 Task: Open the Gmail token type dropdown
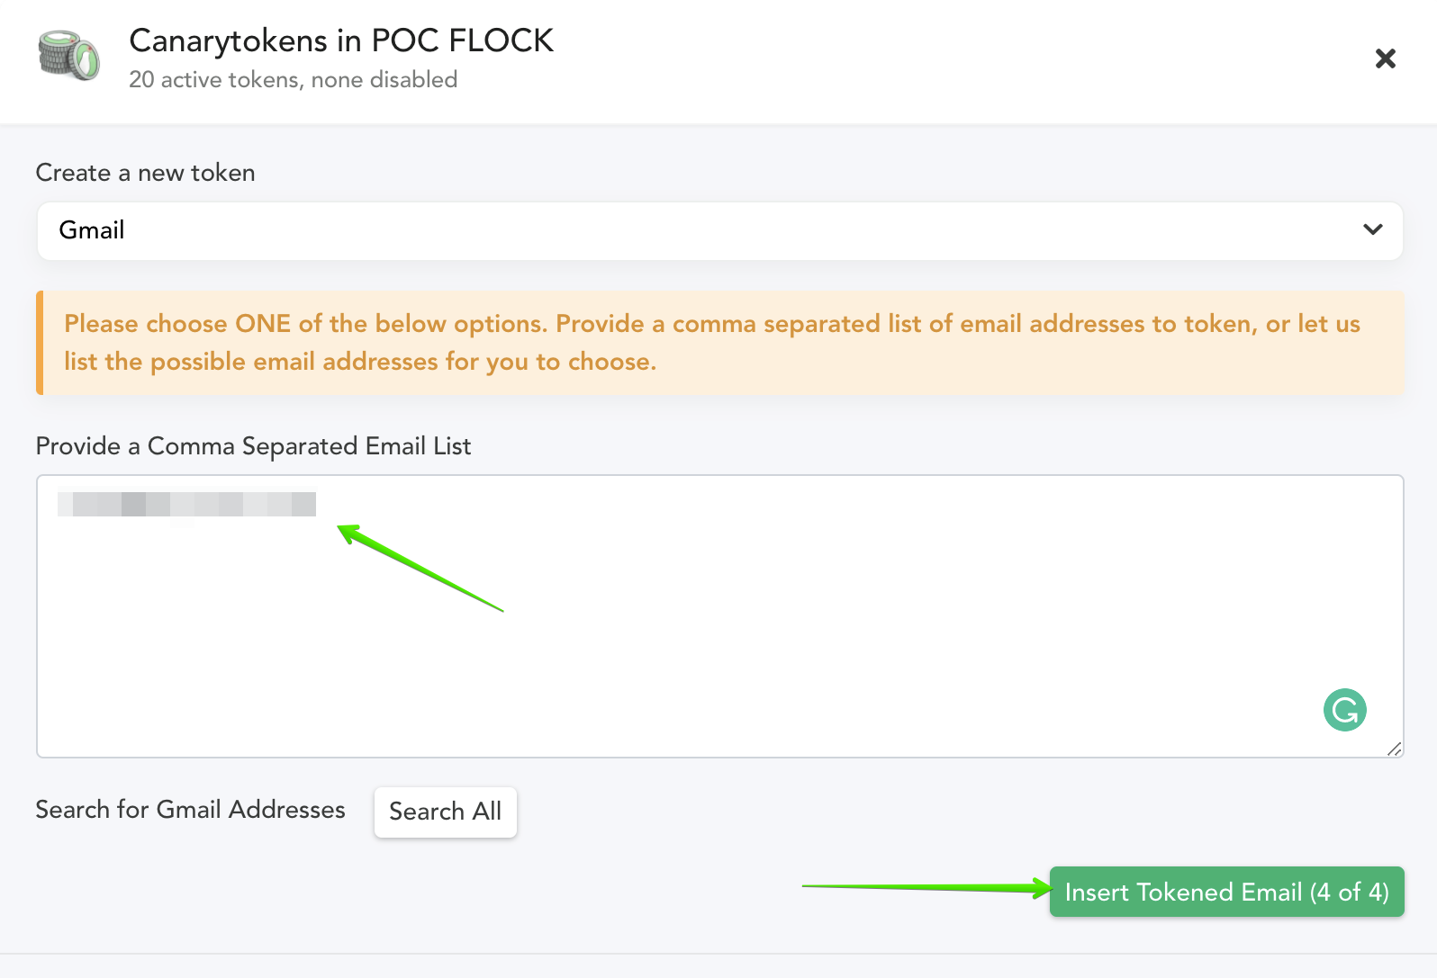719,231
